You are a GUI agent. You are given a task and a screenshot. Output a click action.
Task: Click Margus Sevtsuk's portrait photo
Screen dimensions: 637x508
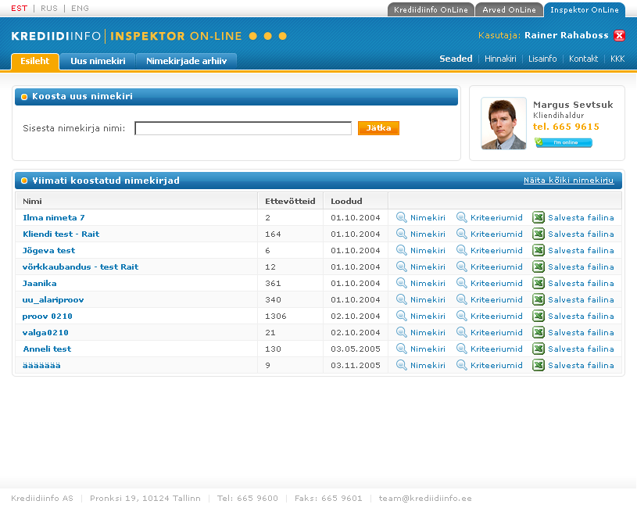(504, 123)
